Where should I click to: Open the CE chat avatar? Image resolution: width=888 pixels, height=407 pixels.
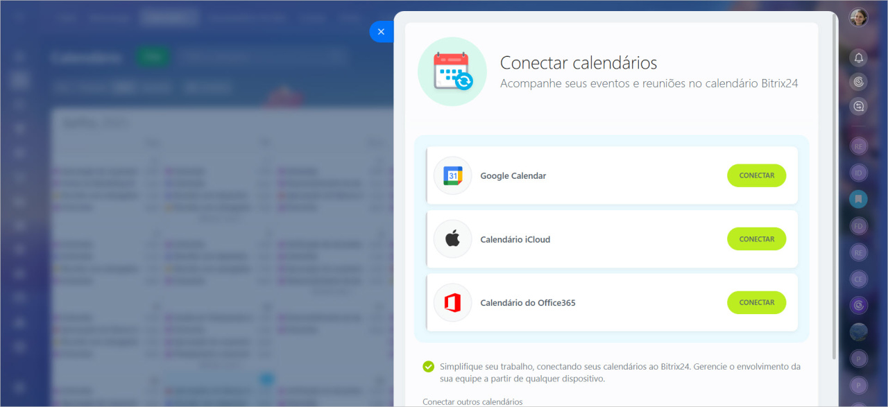(859, 279)
